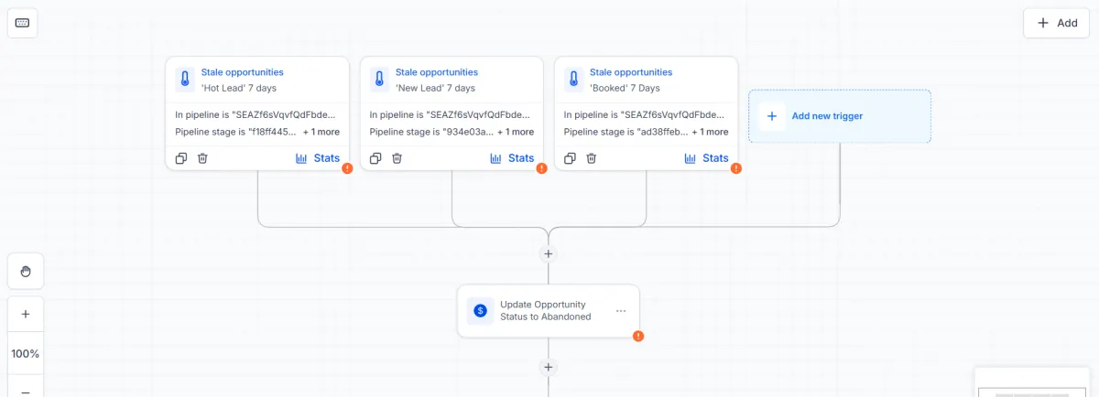Delete the 'Hot Lead' trigger
The image size is (1099, 397).
[203, 158]
